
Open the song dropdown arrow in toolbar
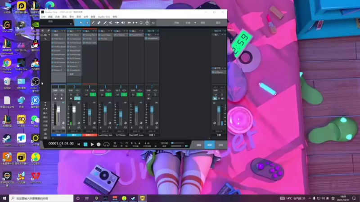pos(195,23)
